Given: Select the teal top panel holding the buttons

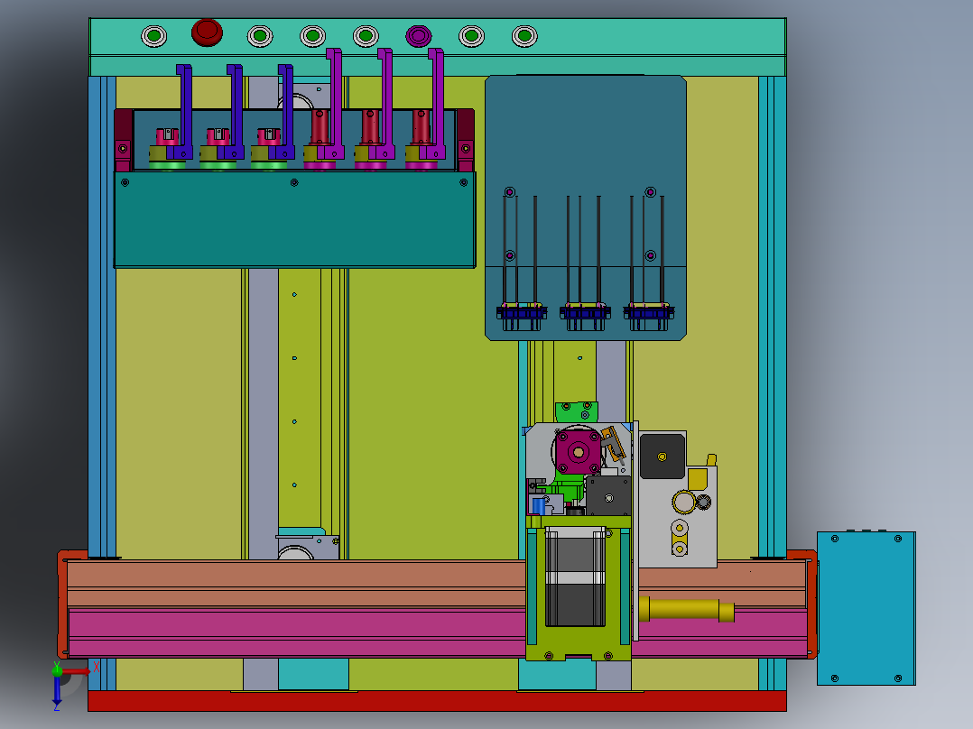Looking at the screenshot, I should [438, 47].
